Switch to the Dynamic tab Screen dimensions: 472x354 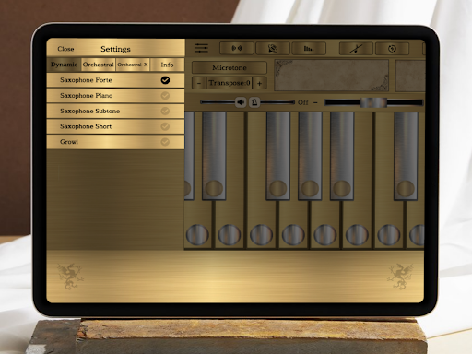click(x=64, y=65)
